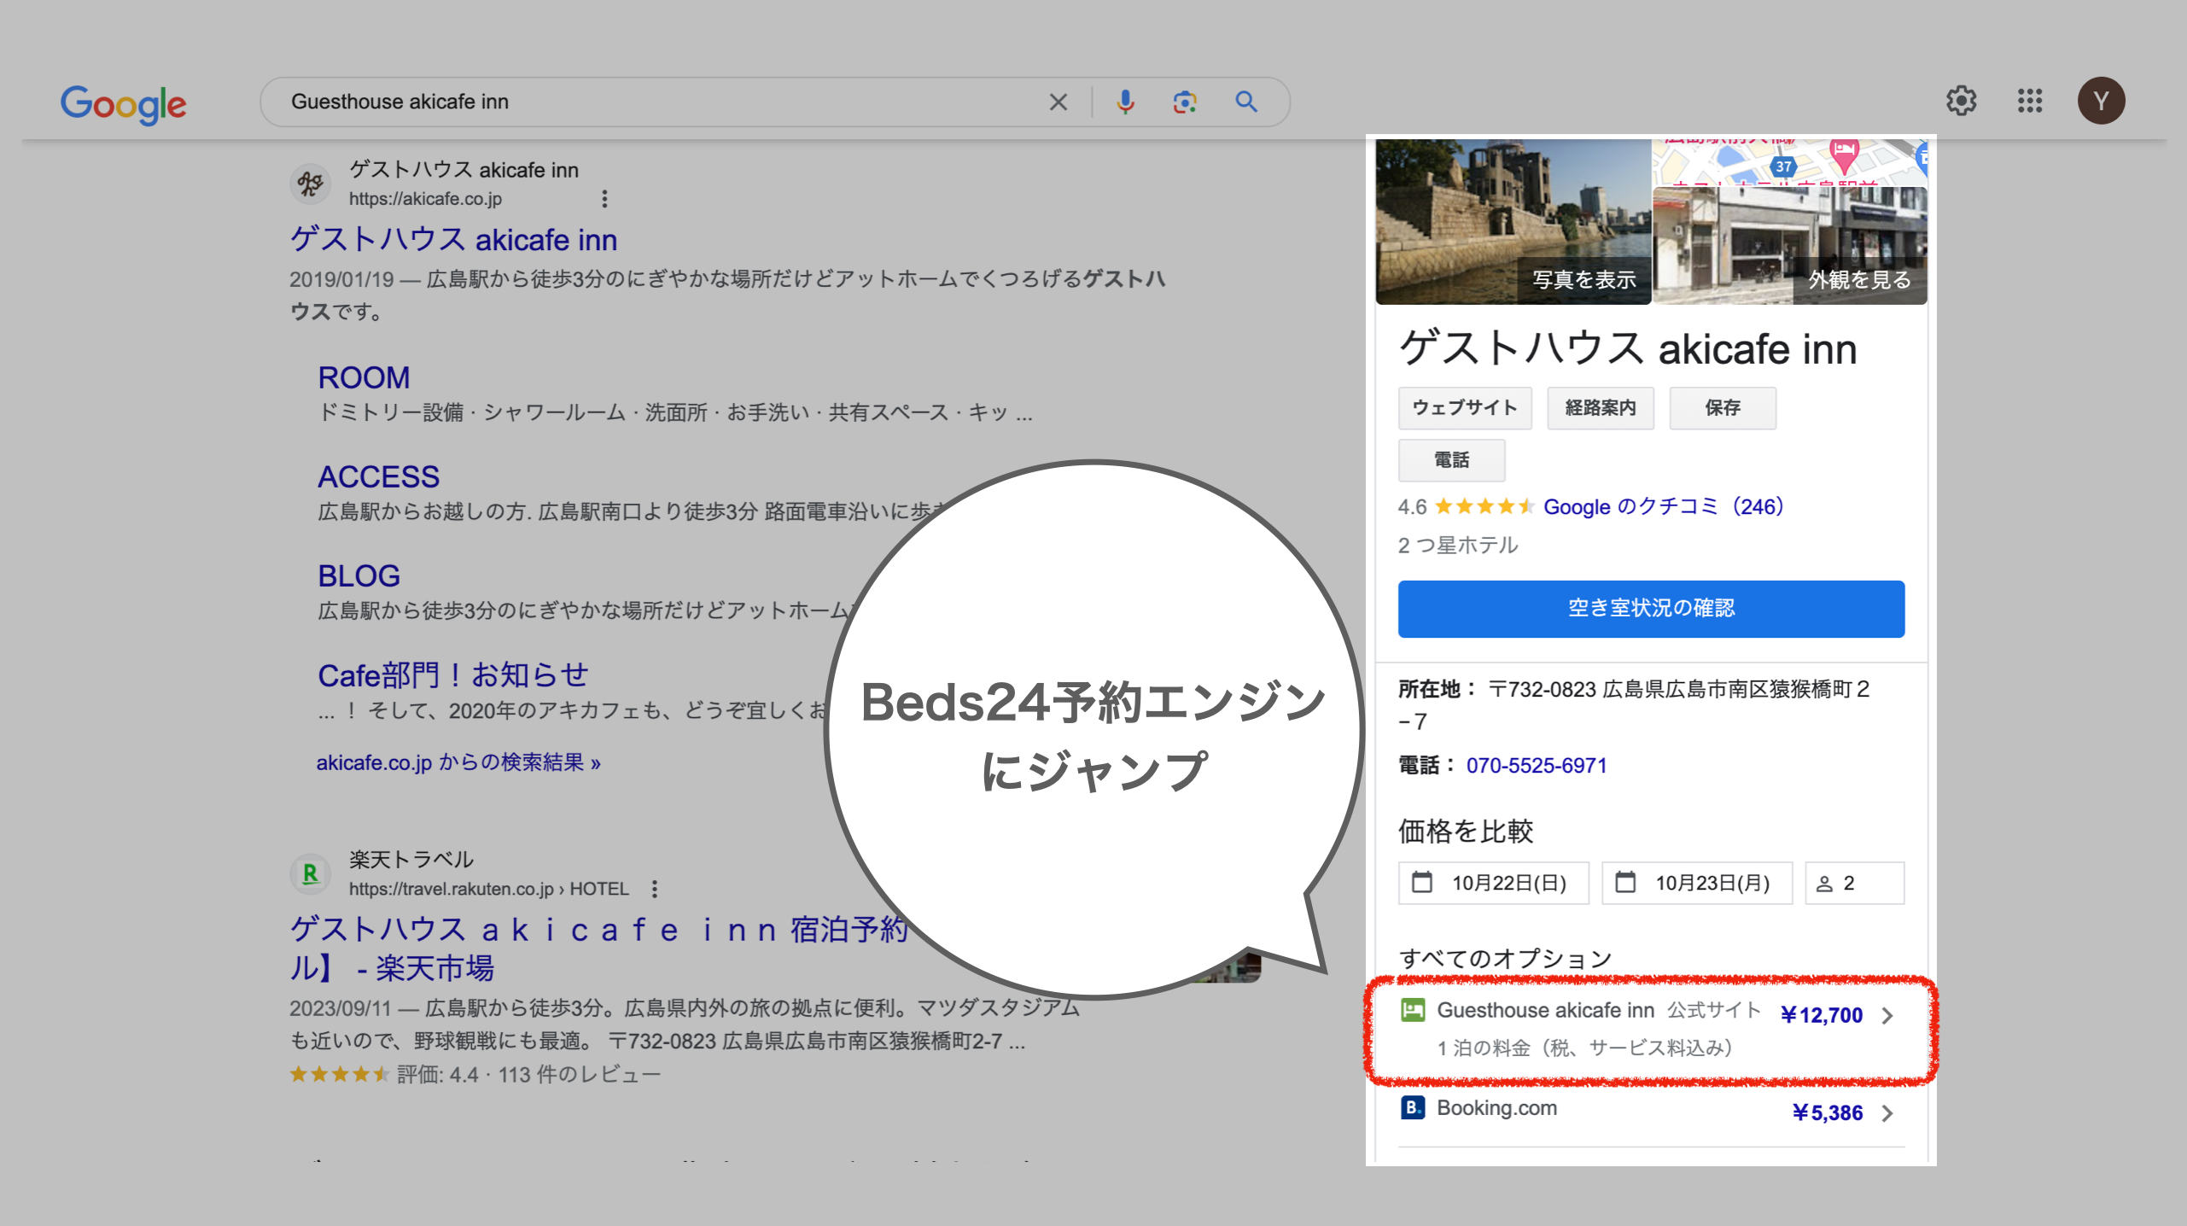The height and width of the screenshot is (1226, 2187).
Task: Open Google settings gear icon
Action: pyautogui.click(x=1961, y=101)
